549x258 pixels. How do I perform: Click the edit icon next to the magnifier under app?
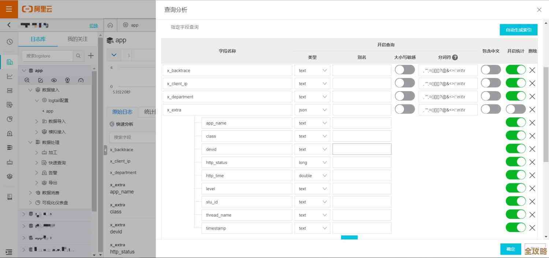pyautogui.click(x=41, y=80)
